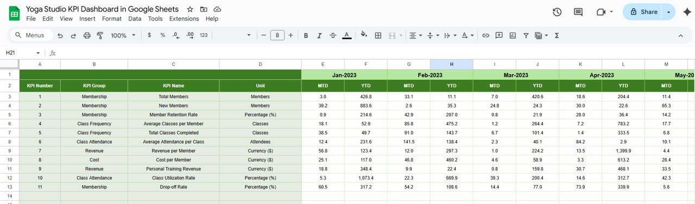Check the cloud save status icon

[217, 9]
